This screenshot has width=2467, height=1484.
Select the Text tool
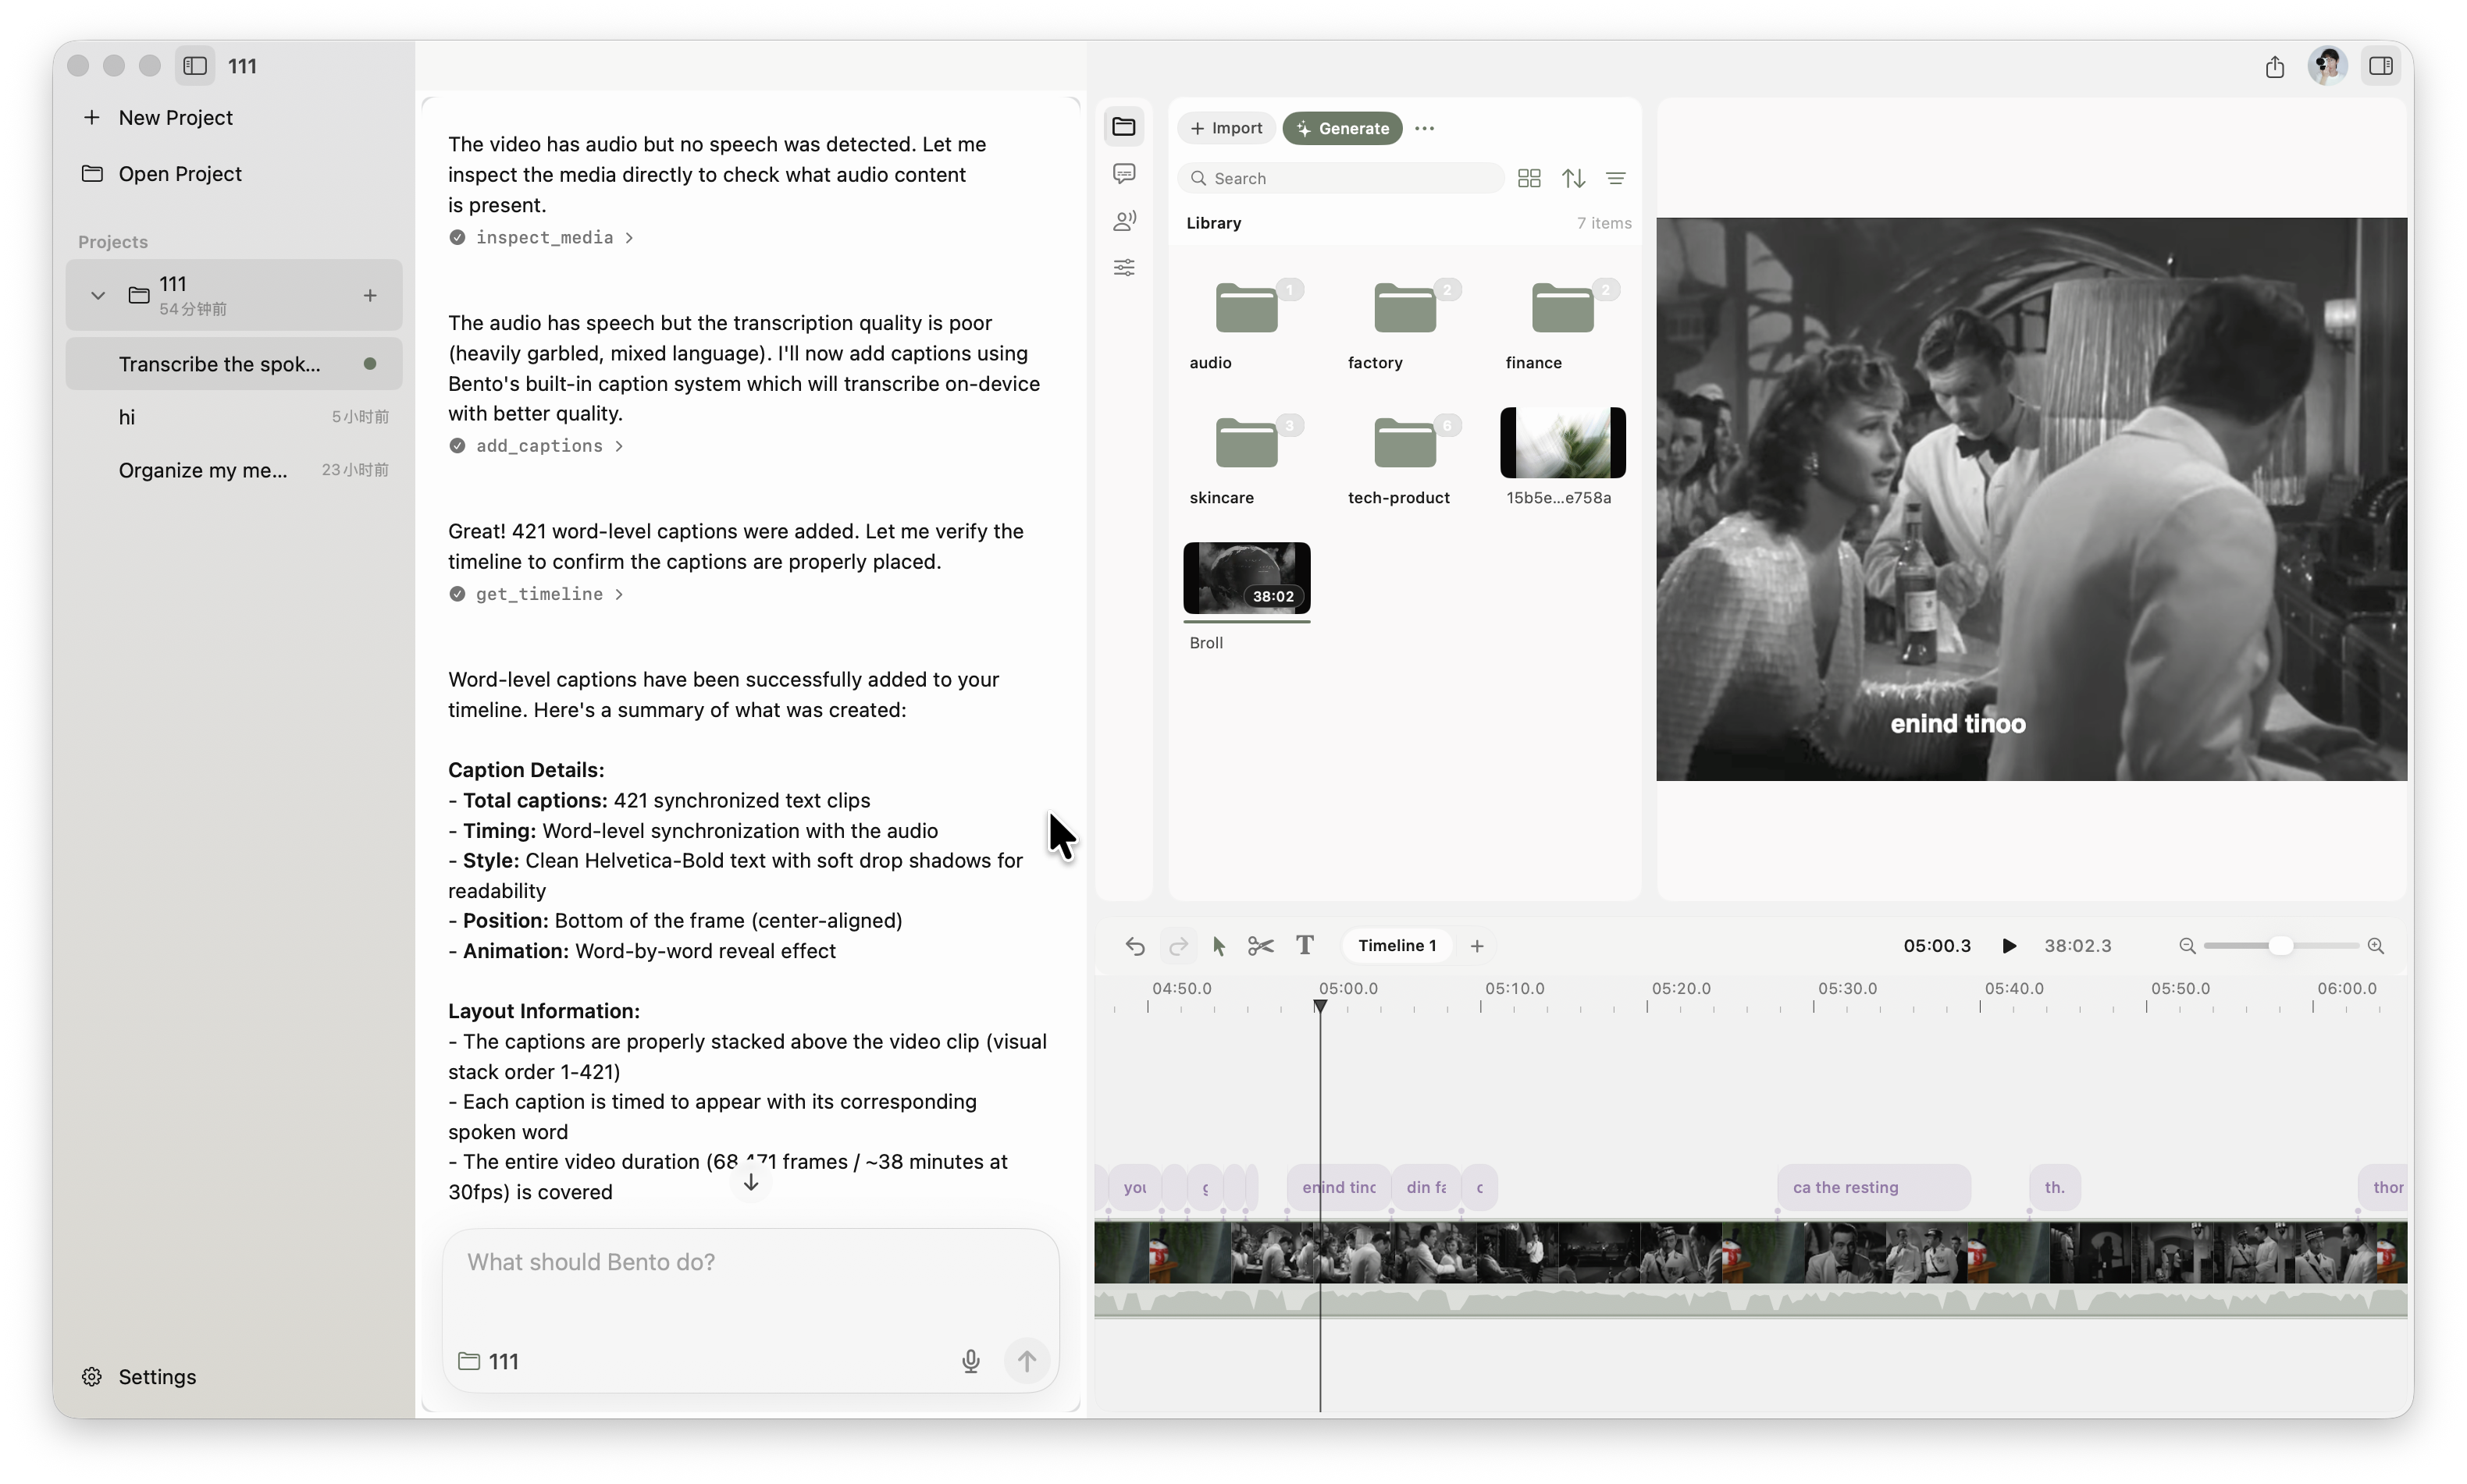point(1304,945)
